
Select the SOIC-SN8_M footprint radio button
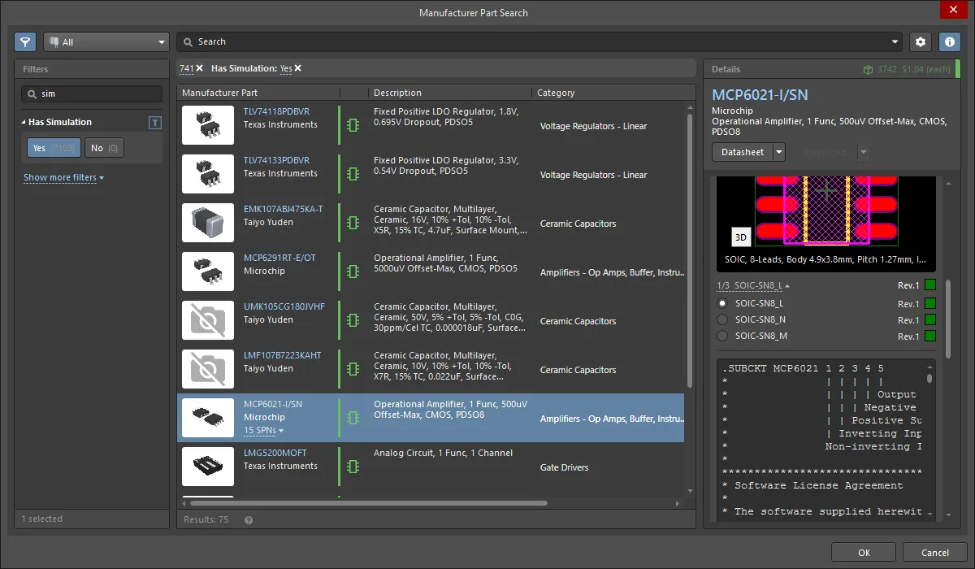[x=722, y=336]
